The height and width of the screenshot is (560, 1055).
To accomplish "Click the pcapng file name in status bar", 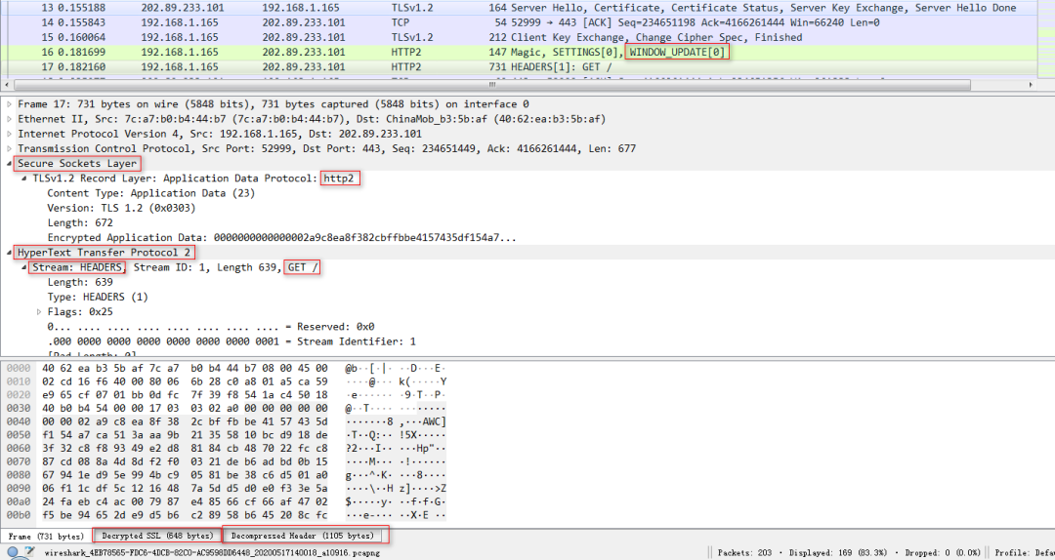I will (x=212, y=552).
